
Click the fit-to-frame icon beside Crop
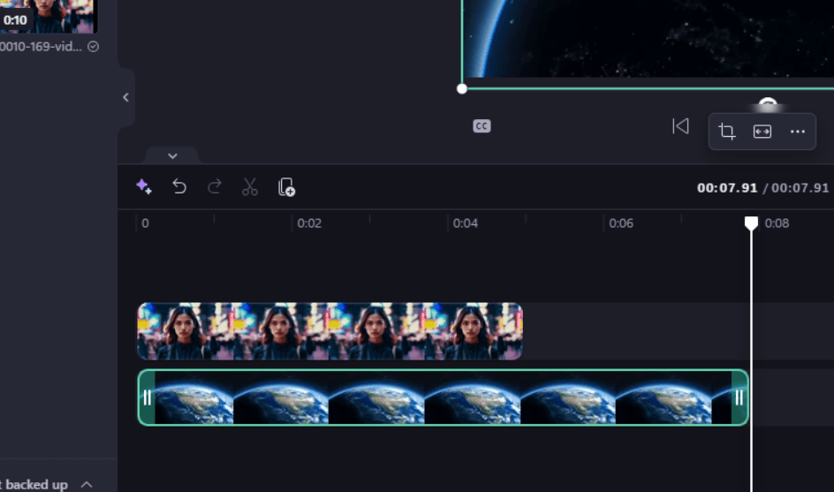point(762,132)
